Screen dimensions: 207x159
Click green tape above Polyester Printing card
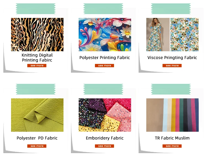103,9
